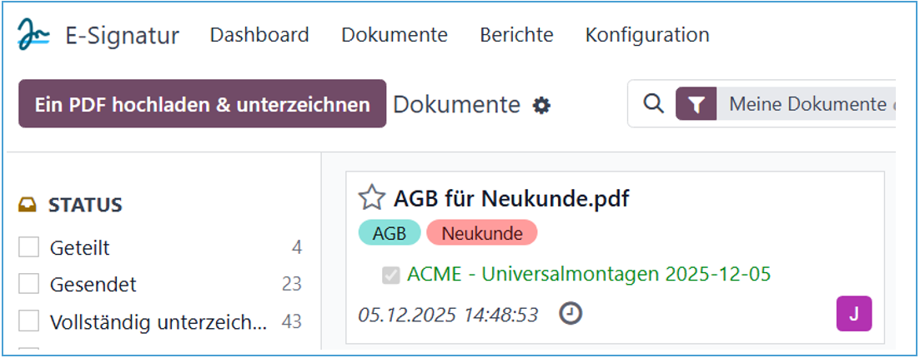
Task: Click the Status inbox icon in sidebar
Action: [x=28, y=204]
